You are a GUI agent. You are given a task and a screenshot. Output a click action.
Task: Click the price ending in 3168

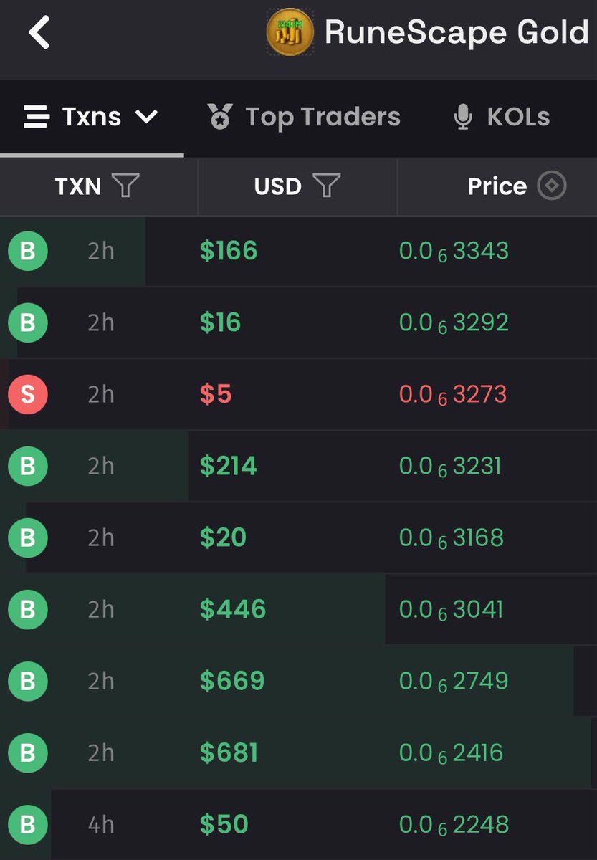pyautogui.click(x=452, y=537)
